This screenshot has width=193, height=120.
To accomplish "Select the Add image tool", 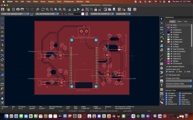I will click(162, 81).
